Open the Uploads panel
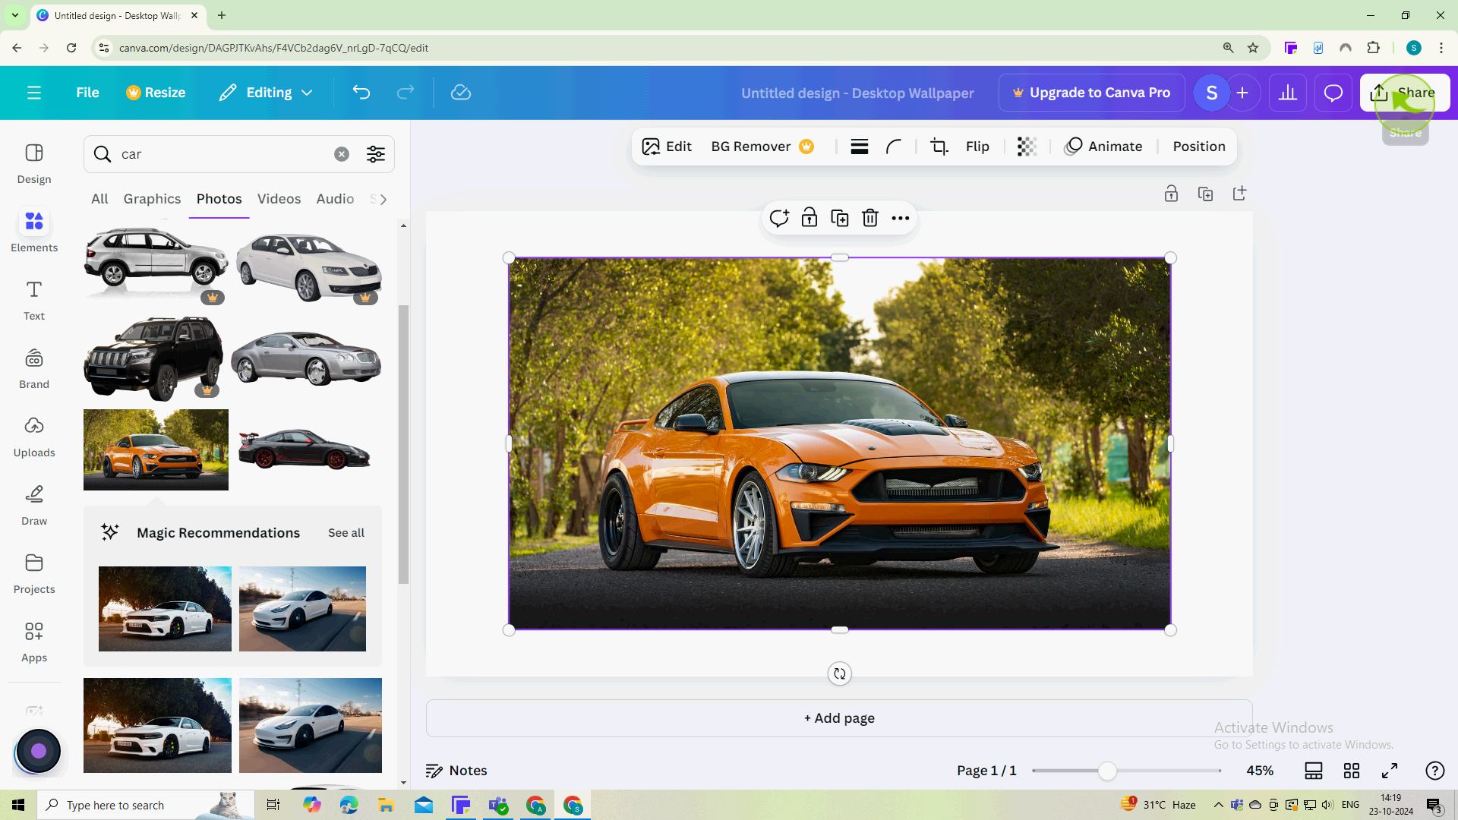This screenshot has height=820, width=1458. point(34,437)
